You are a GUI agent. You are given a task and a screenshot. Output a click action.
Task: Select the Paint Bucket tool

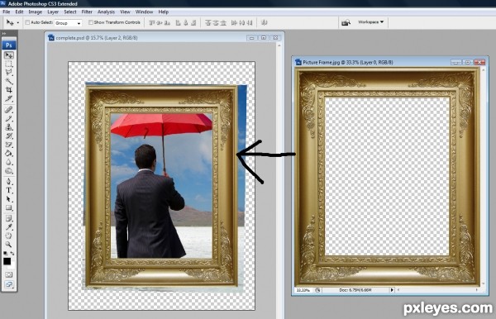(9, 154)
